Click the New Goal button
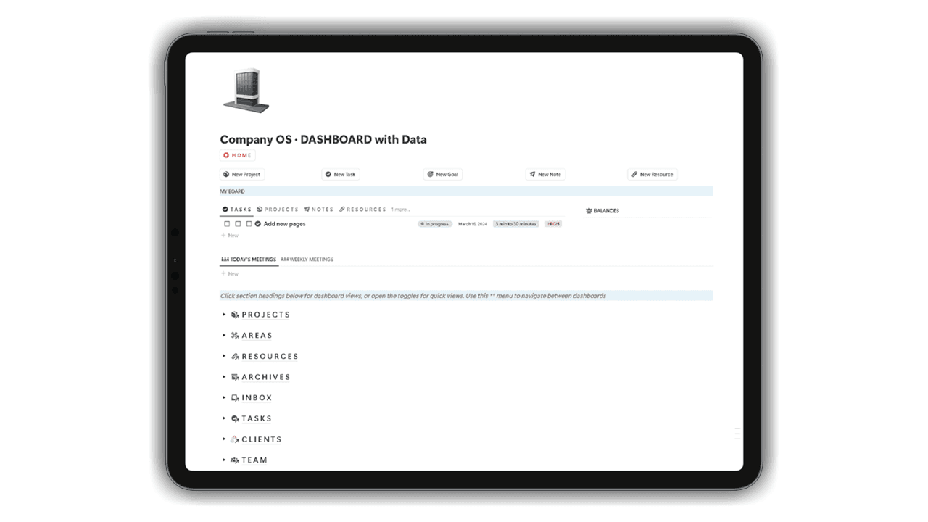 click(x=443, y=174)
